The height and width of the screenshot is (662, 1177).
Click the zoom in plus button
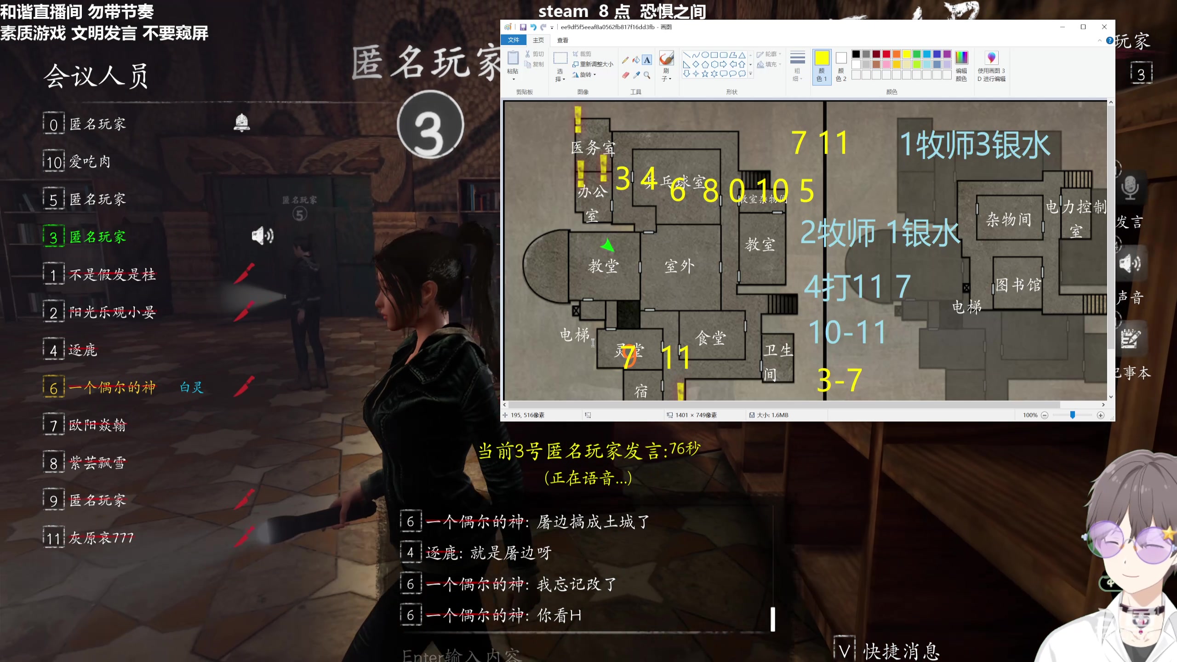1101,415
